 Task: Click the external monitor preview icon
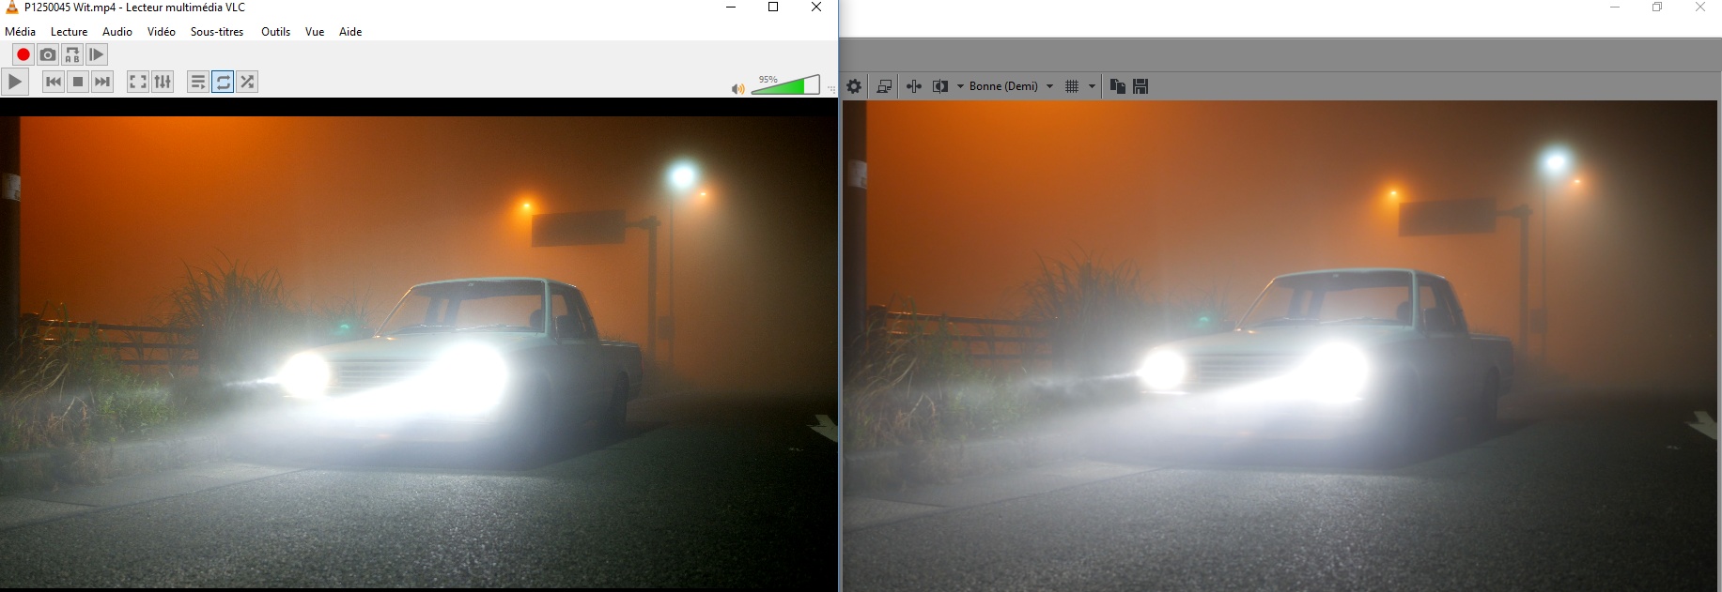click(x=884, y=86)
